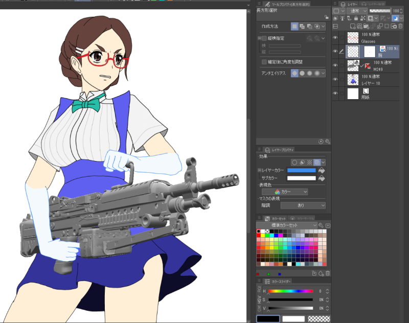409x323 pixels.
Task: Click the Lock Layer icon
Action: coord(355,18)
